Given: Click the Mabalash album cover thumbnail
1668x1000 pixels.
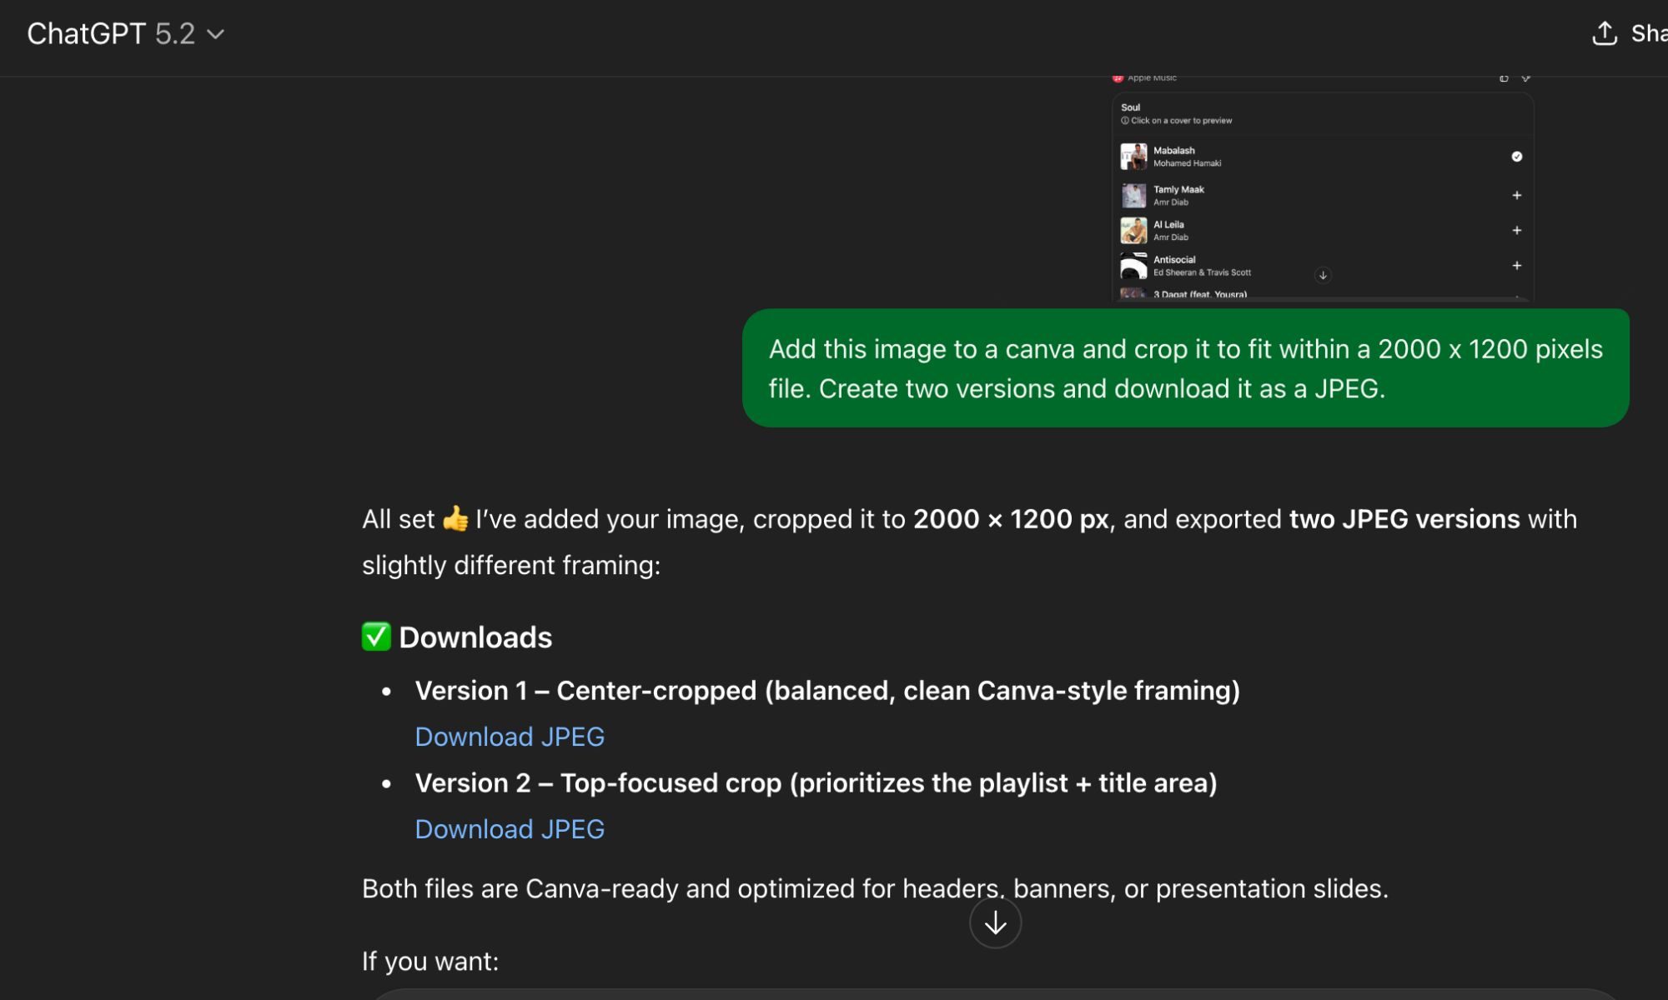Looking at the screenshot, I should point(1134,157).
